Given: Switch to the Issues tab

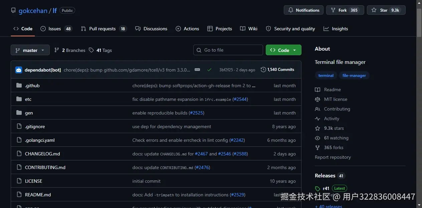Looking at the screenshot, I should tap(56, 29).
